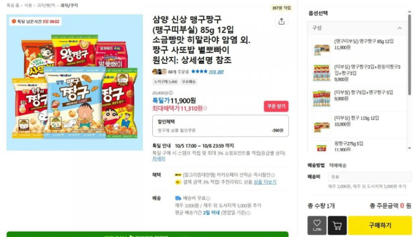The width and height of the screenshot is (414, 237).
Task: Go to the 식품 breadcrumb category
Action: click(28, 5)
